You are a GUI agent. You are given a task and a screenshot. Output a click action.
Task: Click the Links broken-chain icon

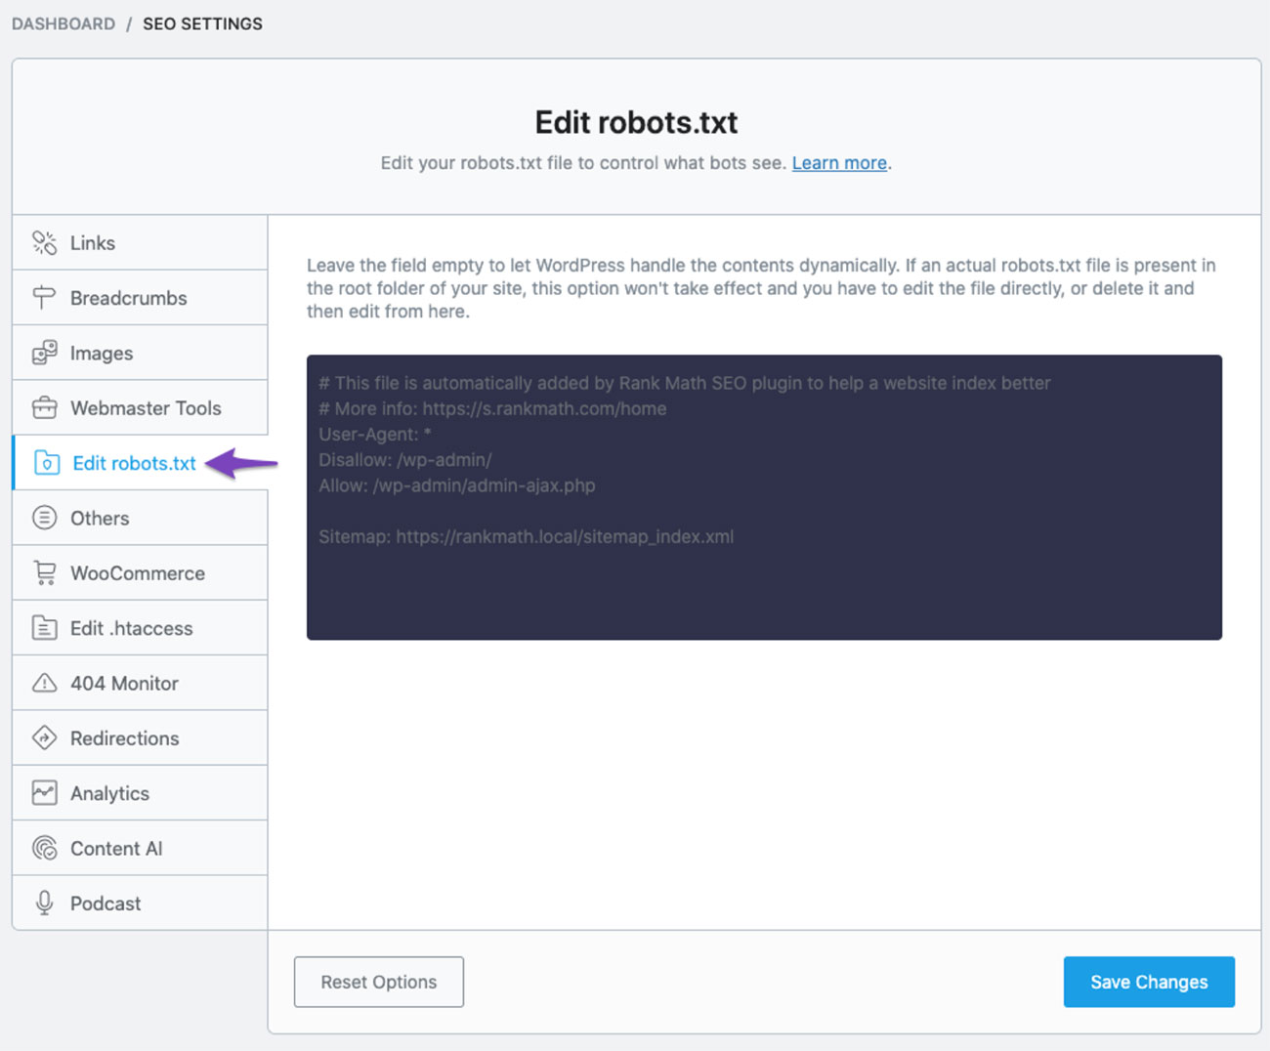(x=44, y=242)
